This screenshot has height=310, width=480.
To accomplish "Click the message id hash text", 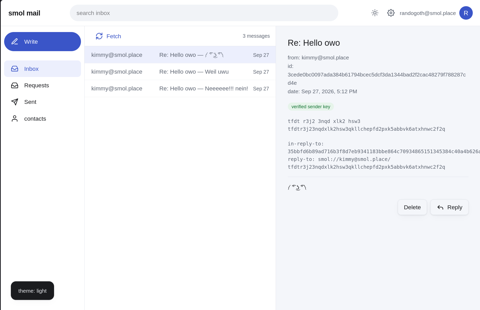I will [377, 79].
